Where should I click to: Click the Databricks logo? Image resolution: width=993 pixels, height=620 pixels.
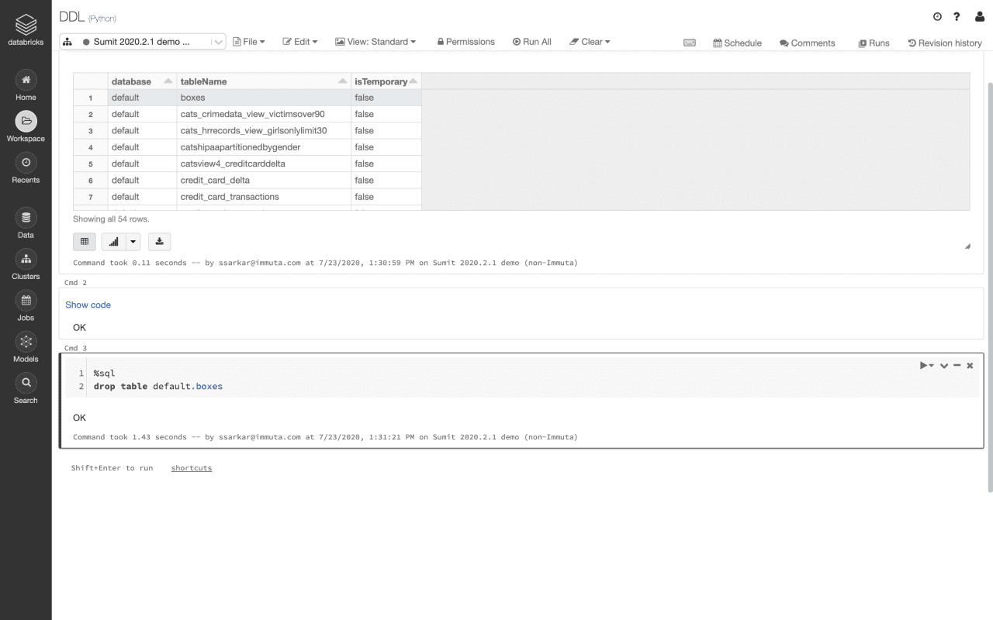click(x=26, y=29)
